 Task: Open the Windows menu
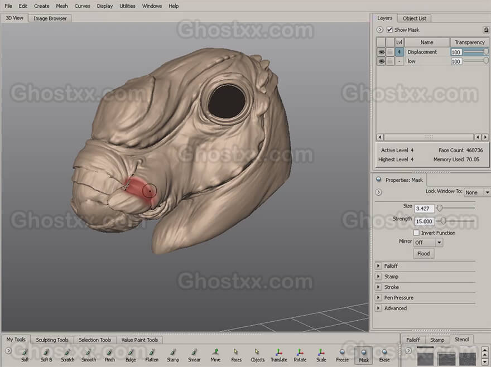(152, 6)
